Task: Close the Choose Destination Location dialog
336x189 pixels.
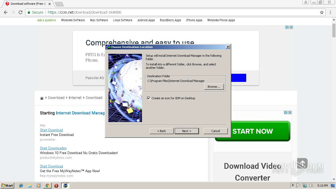Action: click(x=228, y=47)
